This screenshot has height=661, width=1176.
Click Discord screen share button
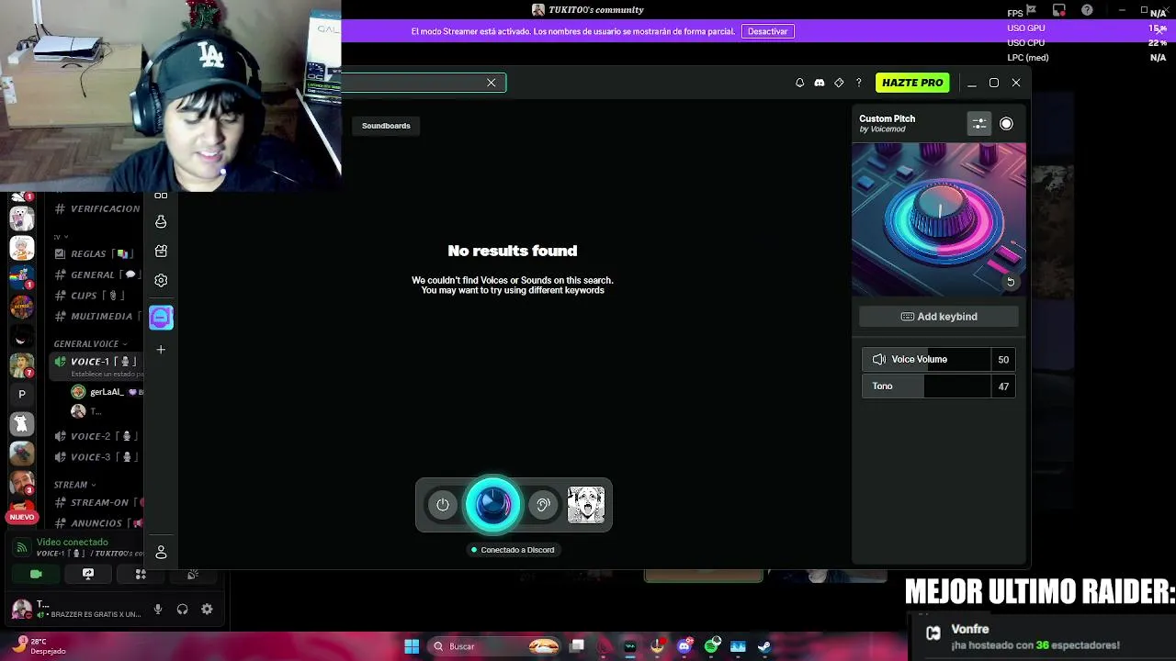click(88, 574)
